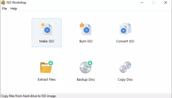Image resolution: width=172 pixels, height=98 pixels.
Task: Launch the Burn ISO tool
Action: [x=86, y=33]
